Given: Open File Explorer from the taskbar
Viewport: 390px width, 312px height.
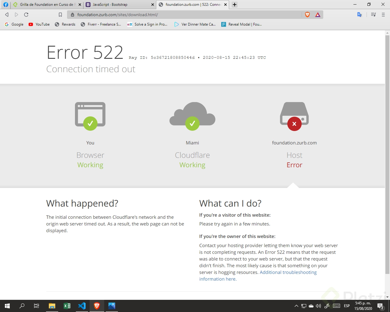Looking at the screenshot, I should 52,306.
